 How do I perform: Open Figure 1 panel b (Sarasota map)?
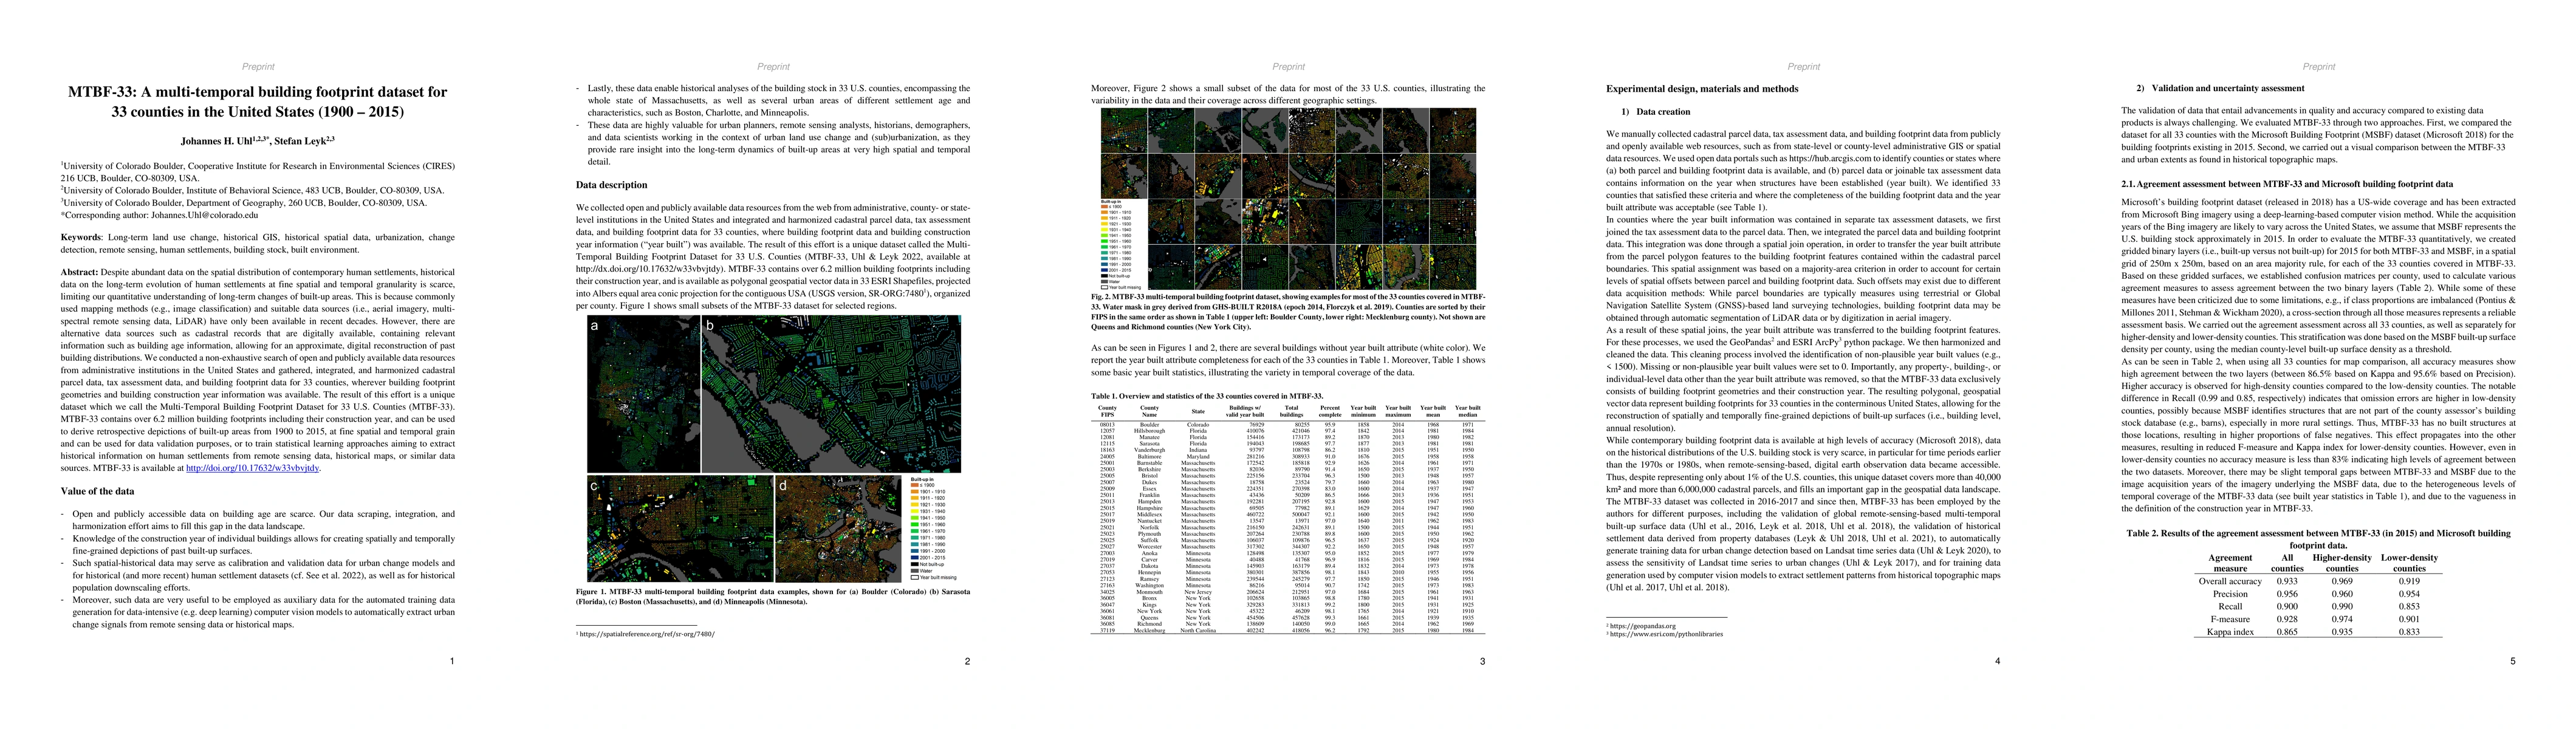[831, 394]
